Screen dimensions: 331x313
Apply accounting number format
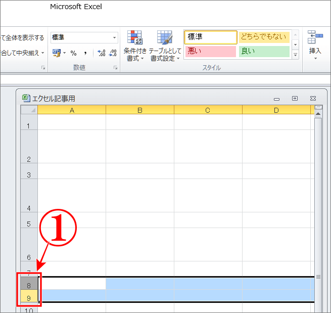coord(57,53)
